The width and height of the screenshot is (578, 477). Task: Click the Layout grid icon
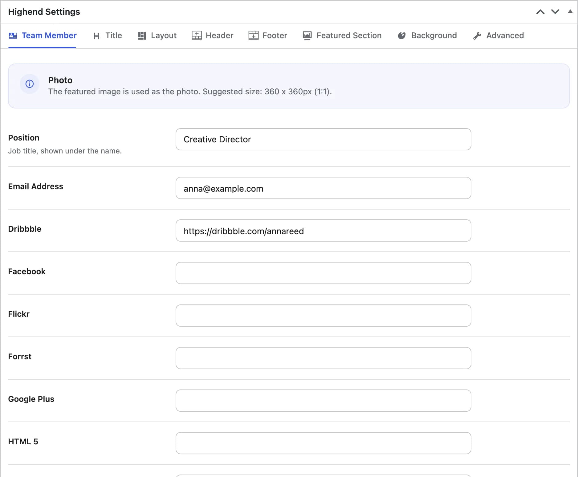click(142, 36)
